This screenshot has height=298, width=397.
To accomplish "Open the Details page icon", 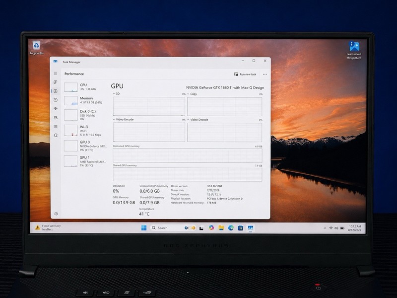I will (x=56, y=127).
